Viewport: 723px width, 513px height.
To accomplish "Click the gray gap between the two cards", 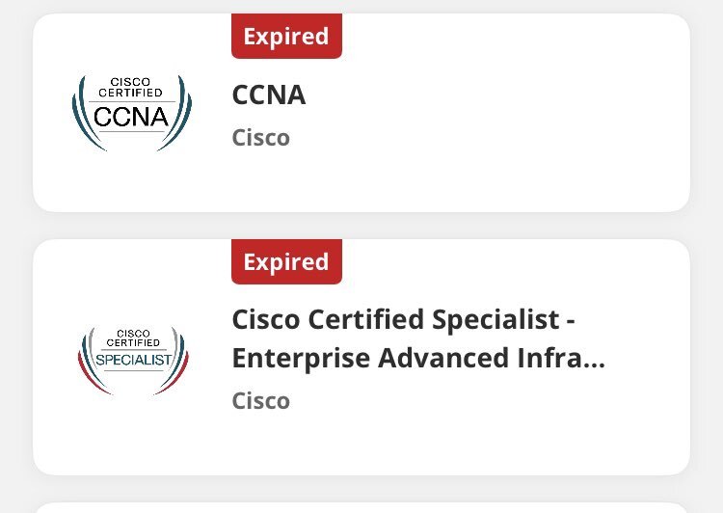I will click(x=361, y=226).
